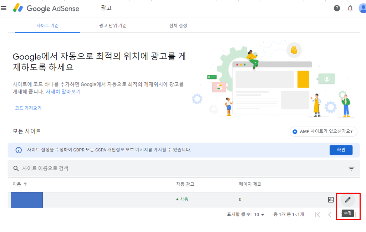Click the 모든 사이트 heading
The image size is (366, 232).
pyautogui.click(x=27, y=131)
